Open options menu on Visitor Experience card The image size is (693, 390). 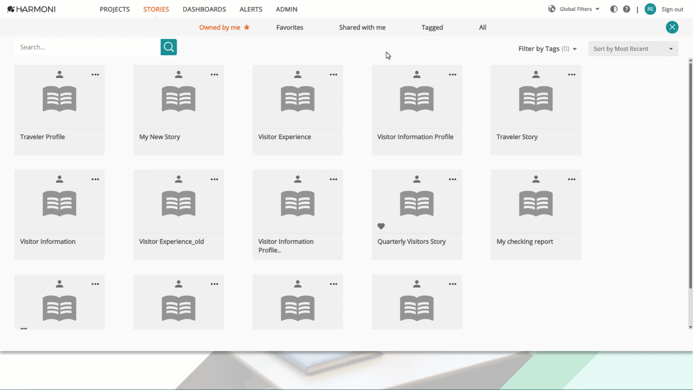tap(334, 75)
